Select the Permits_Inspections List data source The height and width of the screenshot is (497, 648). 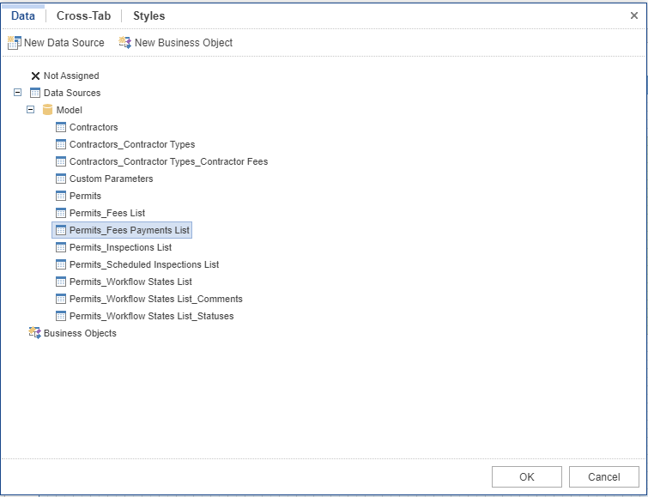120,247
